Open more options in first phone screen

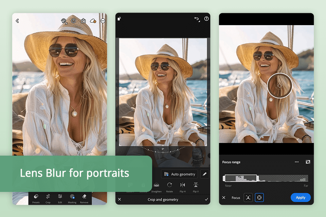[x=103, y=21]
